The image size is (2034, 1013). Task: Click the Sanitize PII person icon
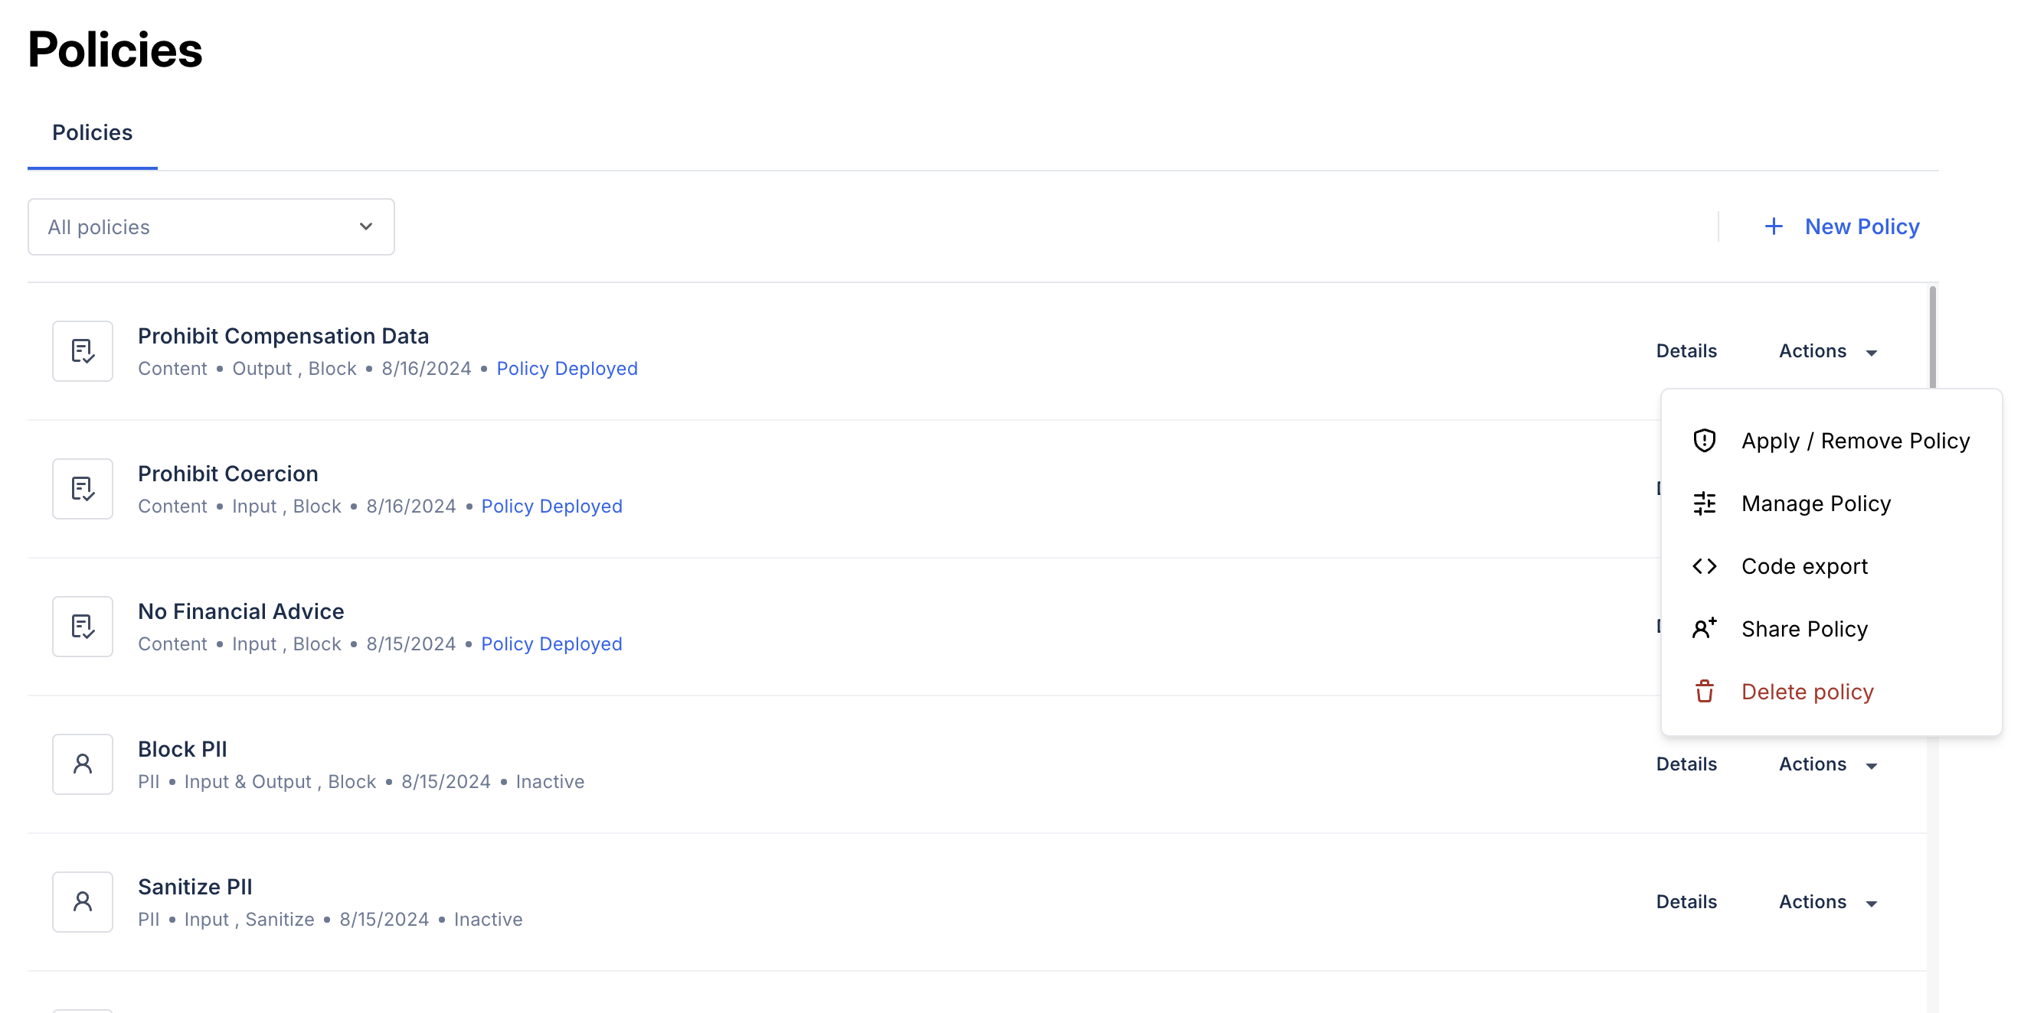pos(83,902)
